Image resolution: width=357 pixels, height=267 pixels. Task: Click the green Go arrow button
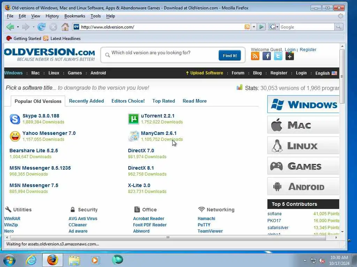click(261, 27)
